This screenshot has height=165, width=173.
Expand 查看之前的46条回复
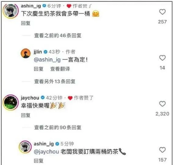(58, 36)
